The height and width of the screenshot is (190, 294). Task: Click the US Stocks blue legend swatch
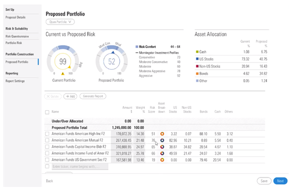point(197,59)
